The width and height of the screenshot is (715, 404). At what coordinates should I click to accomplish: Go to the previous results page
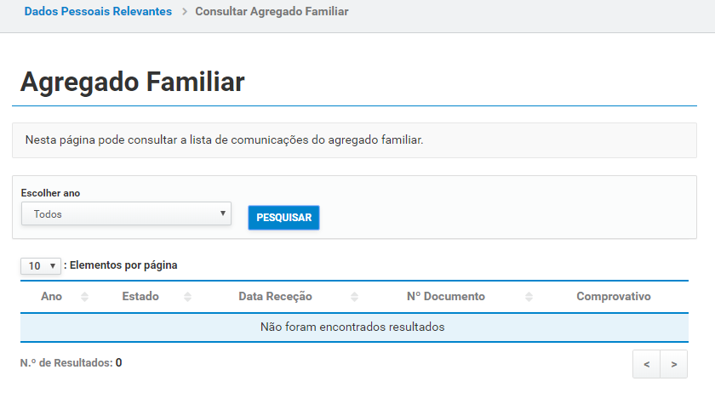click(x=647, y=364)
